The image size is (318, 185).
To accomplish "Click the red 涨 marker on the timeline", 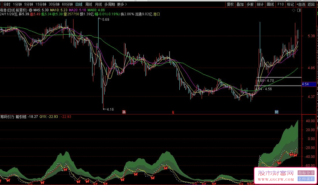I will pos(124,112).
